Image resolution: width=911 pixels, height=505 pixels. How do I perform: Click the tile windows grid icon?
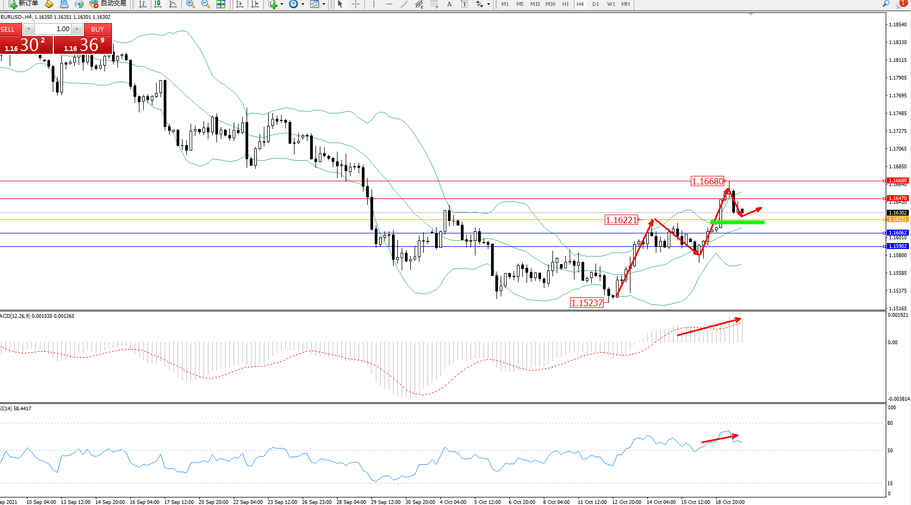(221, 4)
